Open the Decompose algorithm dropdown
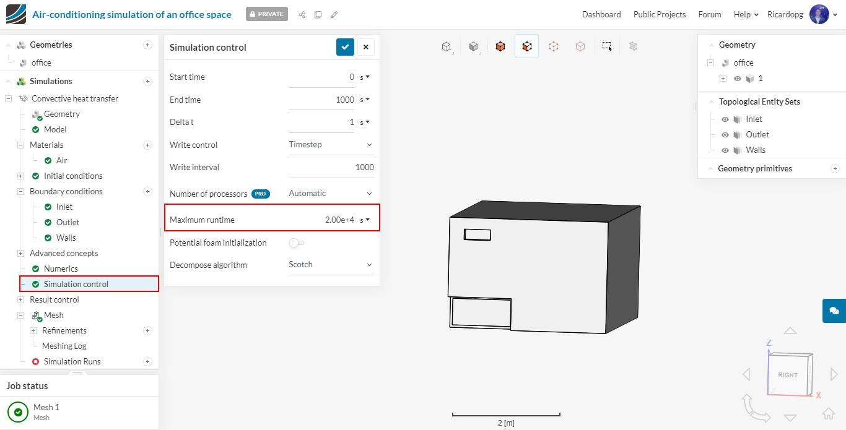Screen dimensions: 846x430 pos(331,265)
